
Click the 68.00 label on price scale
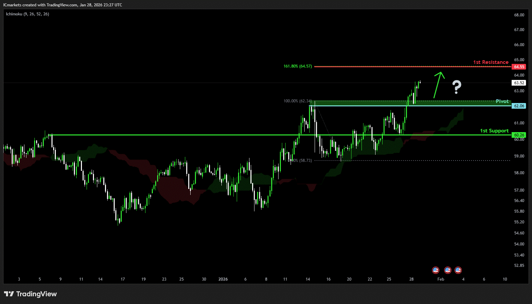519,15
